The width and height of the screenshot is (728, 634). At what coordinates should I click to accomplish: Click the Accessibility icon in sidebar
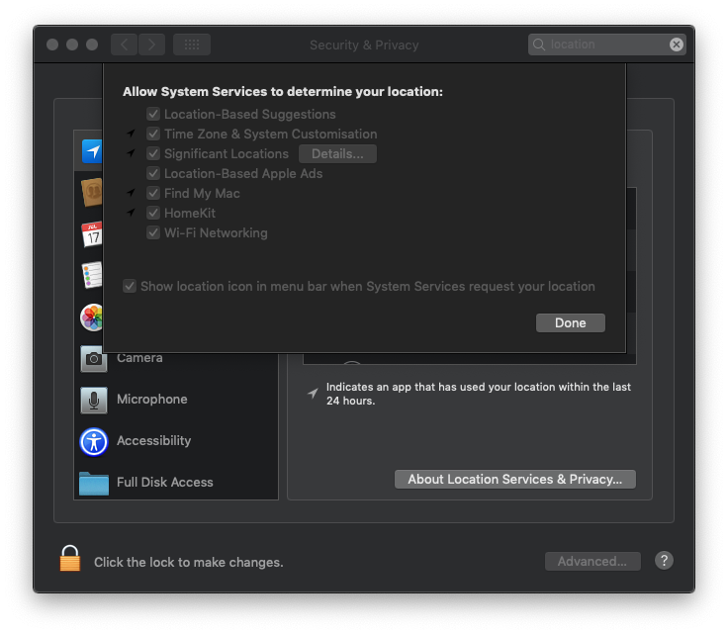94,441
